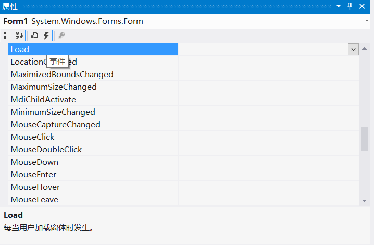
Task: Click the MouseDown value field
Action: 268,162
